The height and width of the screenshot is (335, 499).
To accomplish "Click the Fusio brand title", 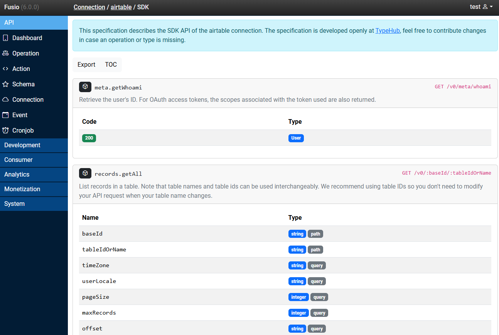I will (x=22, y=7).
